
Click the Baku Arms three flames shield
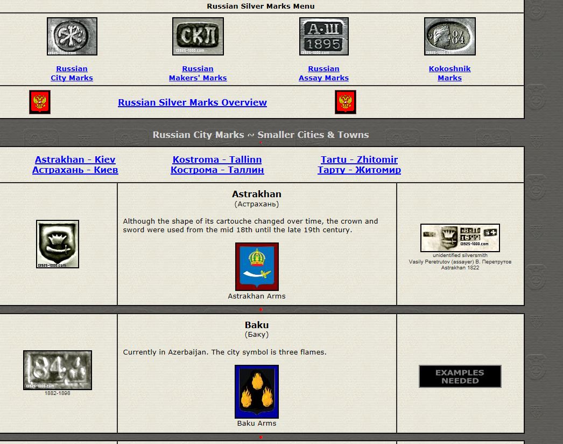[257, 392]
